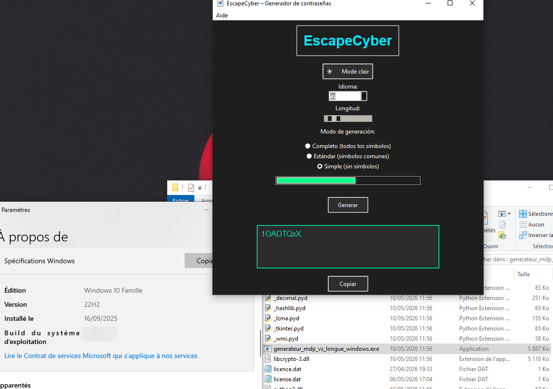Click the Copiar button
Image resolution: width=553 pixels, height=389 pixels.
[348, 284]
